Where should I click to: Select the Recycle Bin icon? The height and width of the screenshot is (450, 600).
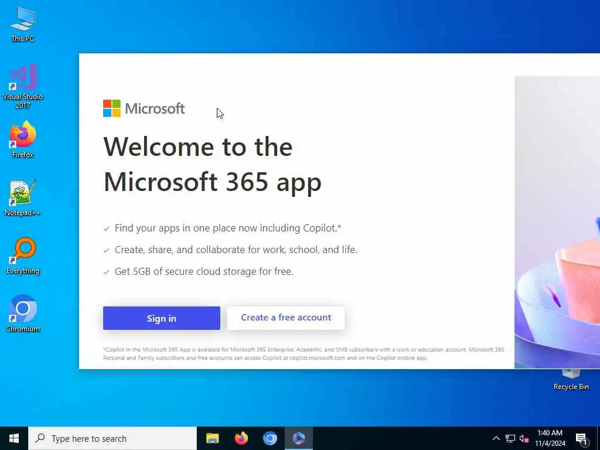click(571, 380)
